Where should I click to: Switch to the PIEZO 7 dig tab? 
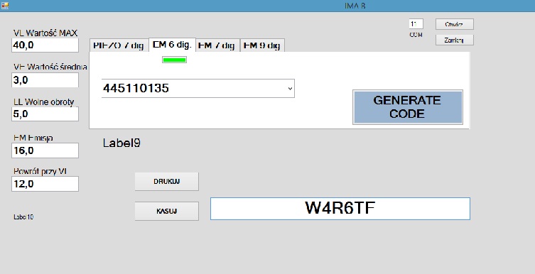(x=119, y=45)
